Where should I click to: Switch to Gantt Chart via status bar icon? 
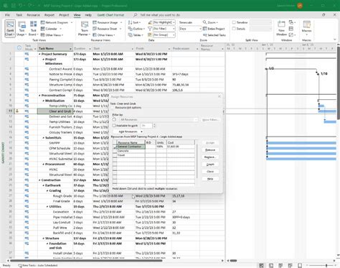click(262, 265)
